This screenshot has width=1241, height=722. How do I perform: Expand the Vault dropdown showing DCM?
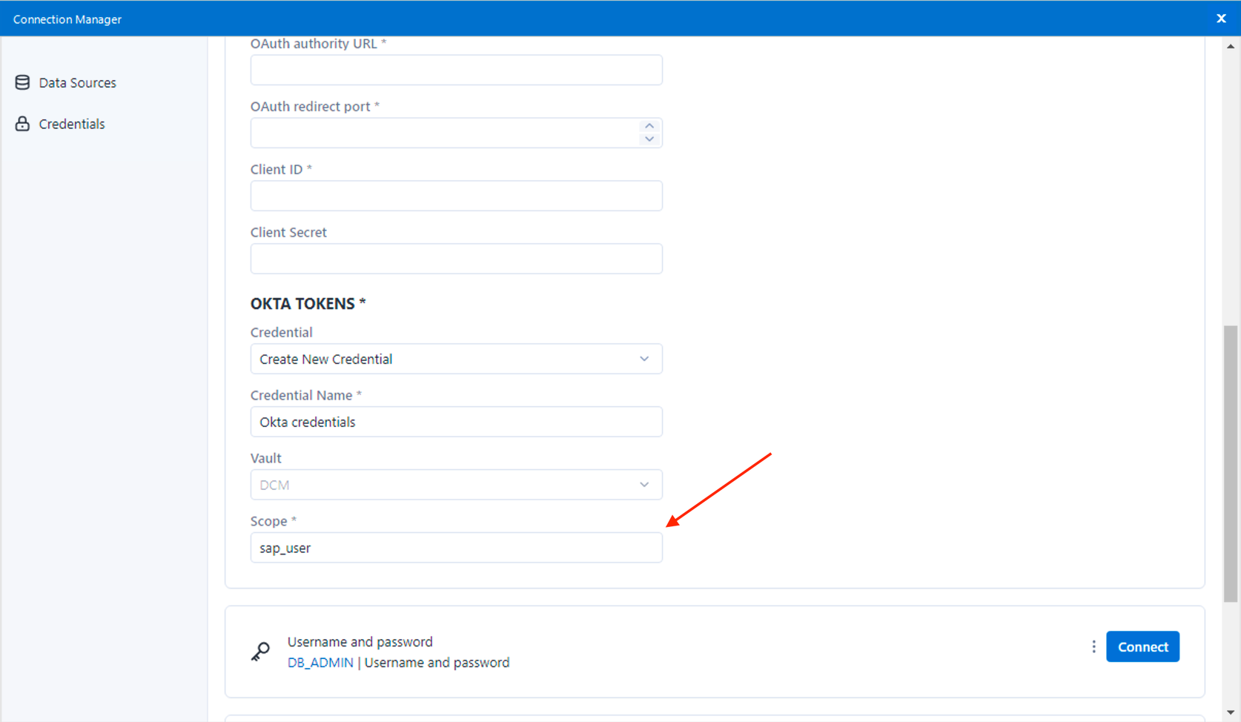click(x=456, y=485)
